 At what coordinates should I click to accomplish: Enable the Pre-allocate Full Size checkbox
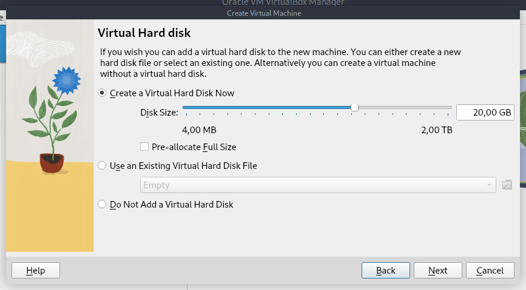pos(144,147)
